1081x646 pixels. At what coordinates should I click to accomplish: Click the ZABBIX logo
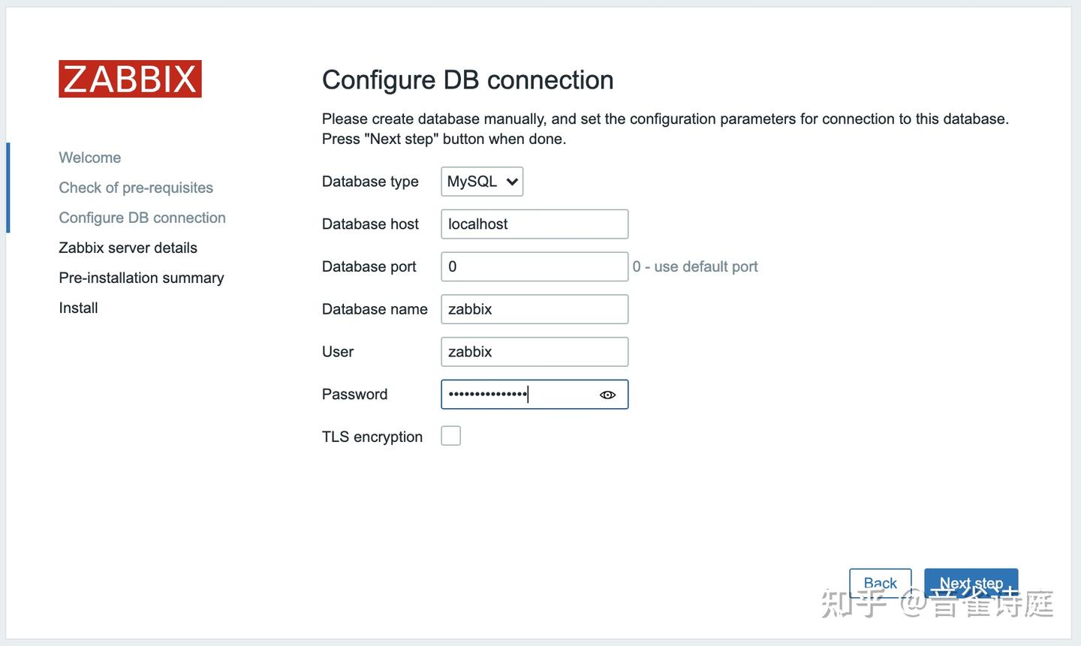coord(129,78)
